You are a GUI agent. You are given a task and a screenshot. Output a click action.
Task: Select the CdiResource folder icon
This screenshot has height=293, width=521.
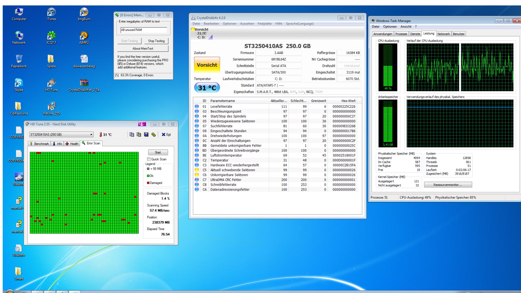19,109
